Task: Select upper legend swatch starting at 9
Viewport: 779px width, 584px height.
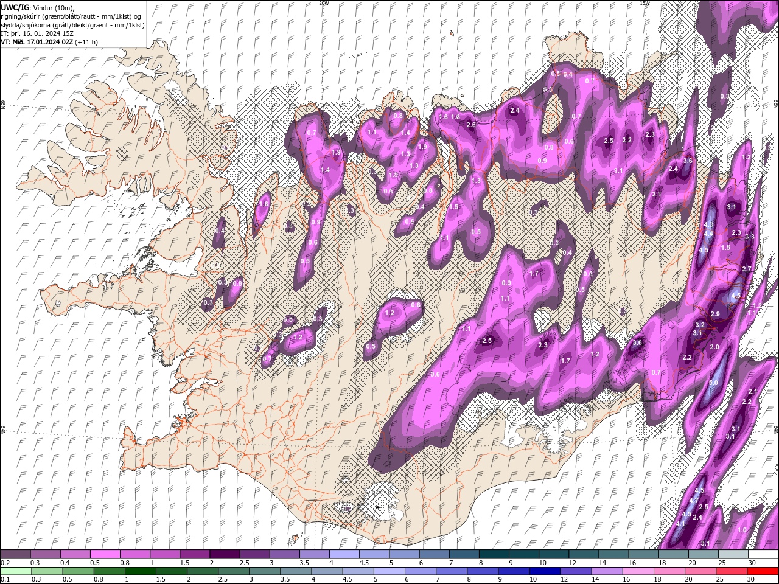Action: tap(523, 554)
